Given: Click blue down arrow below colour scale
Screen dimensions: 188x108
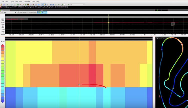Looking at the screenshot, I should (x=3, y=101).
